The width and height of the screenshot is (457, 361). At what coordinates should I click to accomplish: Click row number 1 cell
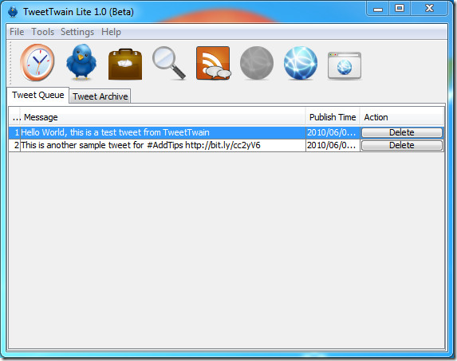pos(14,132)
